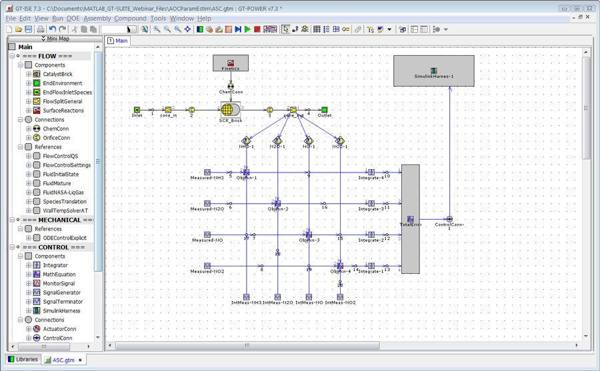
Task: Undo the last action
Action: (53, 29)
